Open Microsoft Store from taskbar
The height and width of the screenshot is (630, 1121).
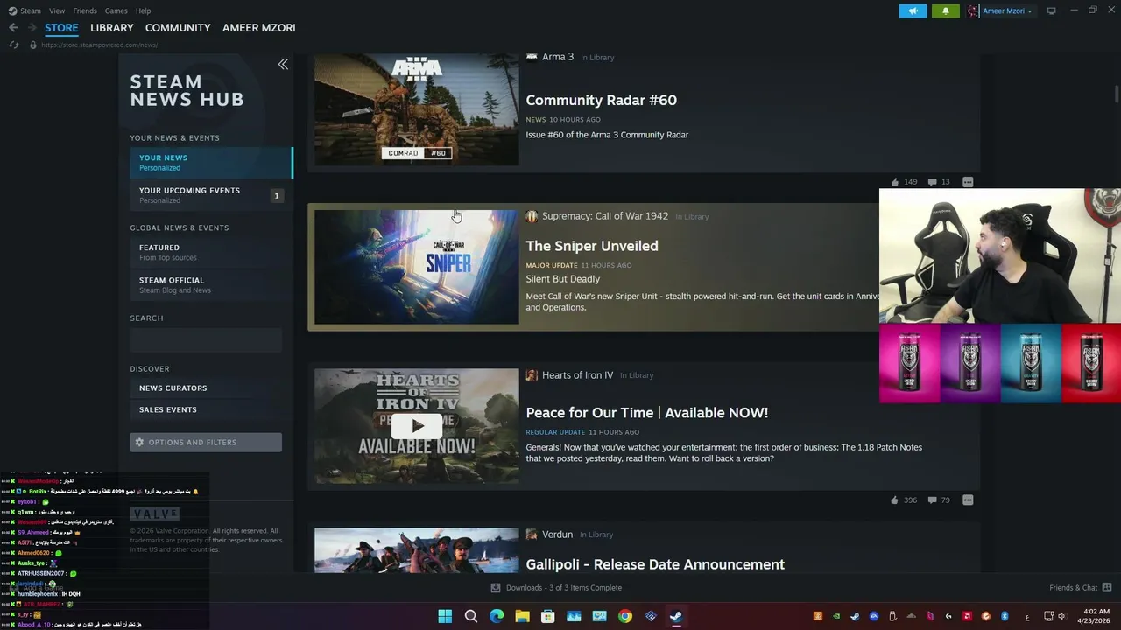[548, 616]
